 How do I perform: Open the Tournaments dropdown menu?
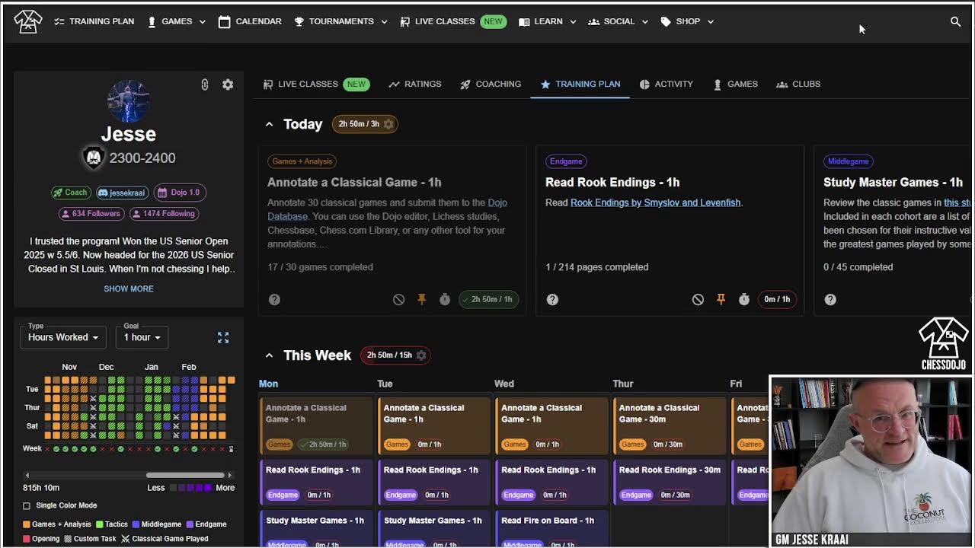tap(341, 22)
